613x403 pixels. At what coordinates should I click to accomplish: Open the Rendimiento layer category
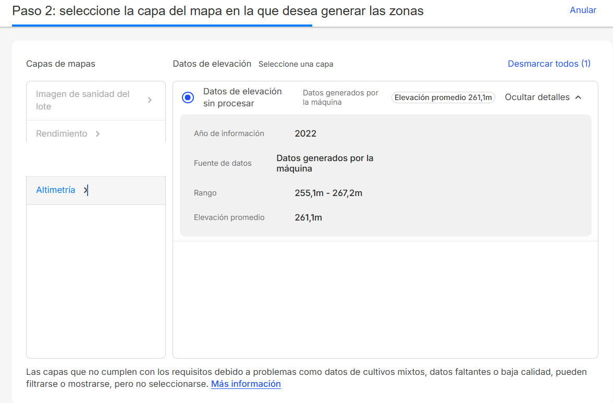[x=96, y=133]
